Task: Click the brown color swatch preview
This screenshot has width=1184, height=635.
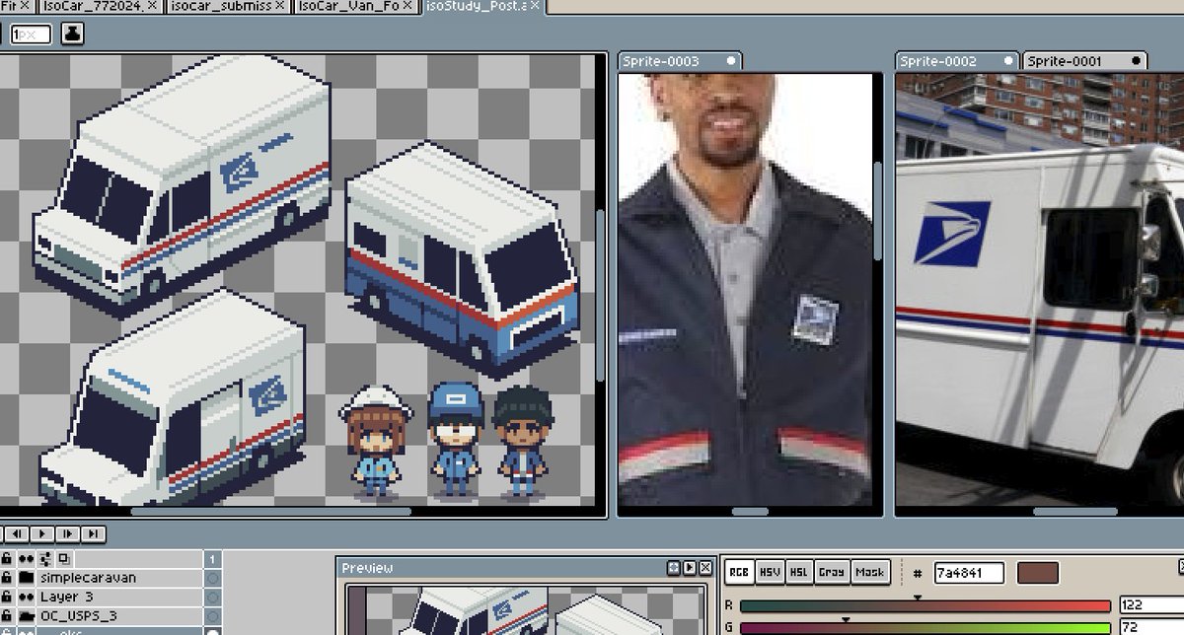Action: pyautogui.click(x=1038, y=573)
